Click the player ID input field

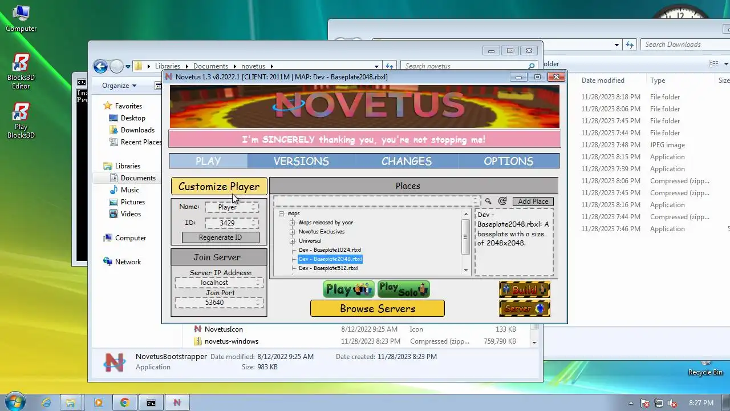point(232,223)
